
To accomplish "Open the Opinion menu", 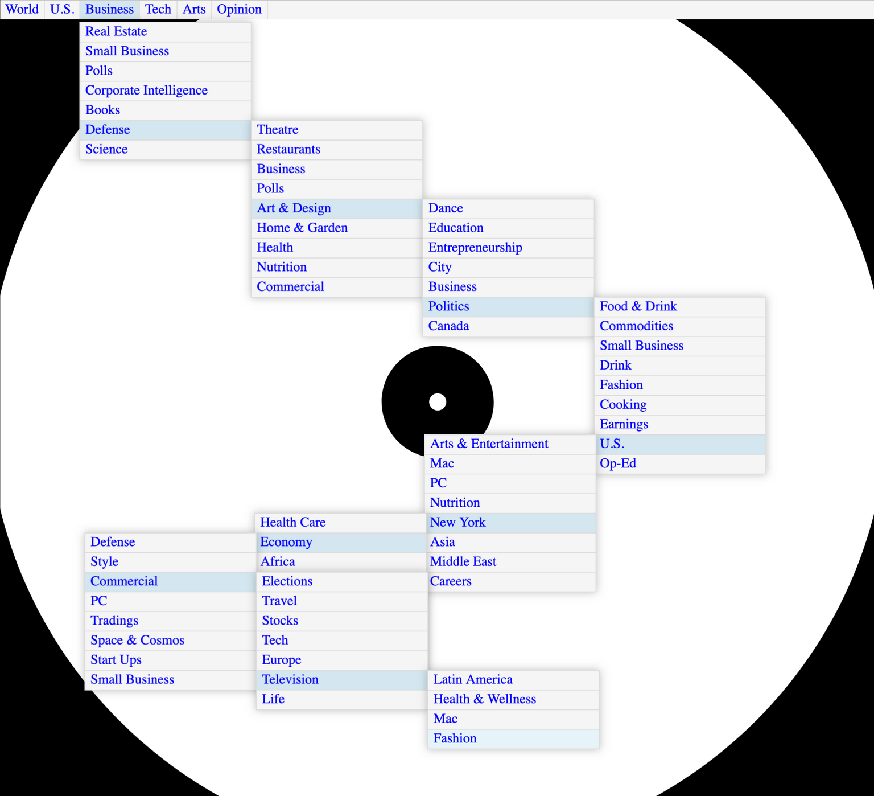I will click(239, 9).
